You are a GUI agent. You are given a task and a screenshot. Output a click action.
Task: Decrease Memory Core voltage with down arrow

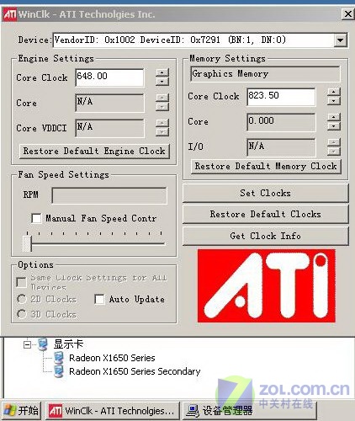pos(334,126)
